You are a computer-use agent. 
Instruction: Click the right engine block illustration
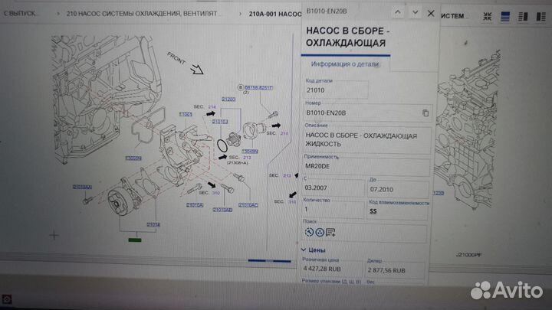(x=466, y=130)
